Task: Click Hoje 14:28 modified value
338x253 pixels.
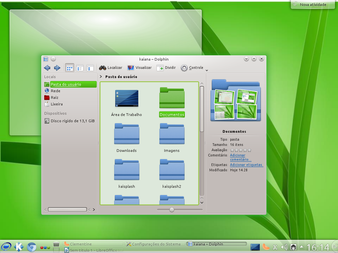Action: pyautogui.click(x=239, y=170)
